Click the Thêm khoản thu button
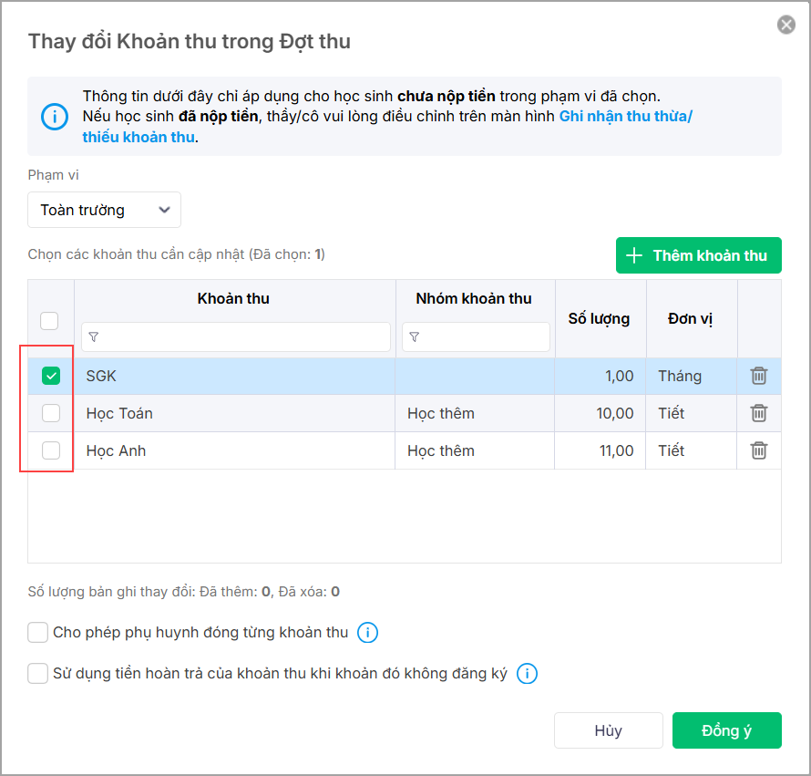The image size is (811, 776). 698,255
